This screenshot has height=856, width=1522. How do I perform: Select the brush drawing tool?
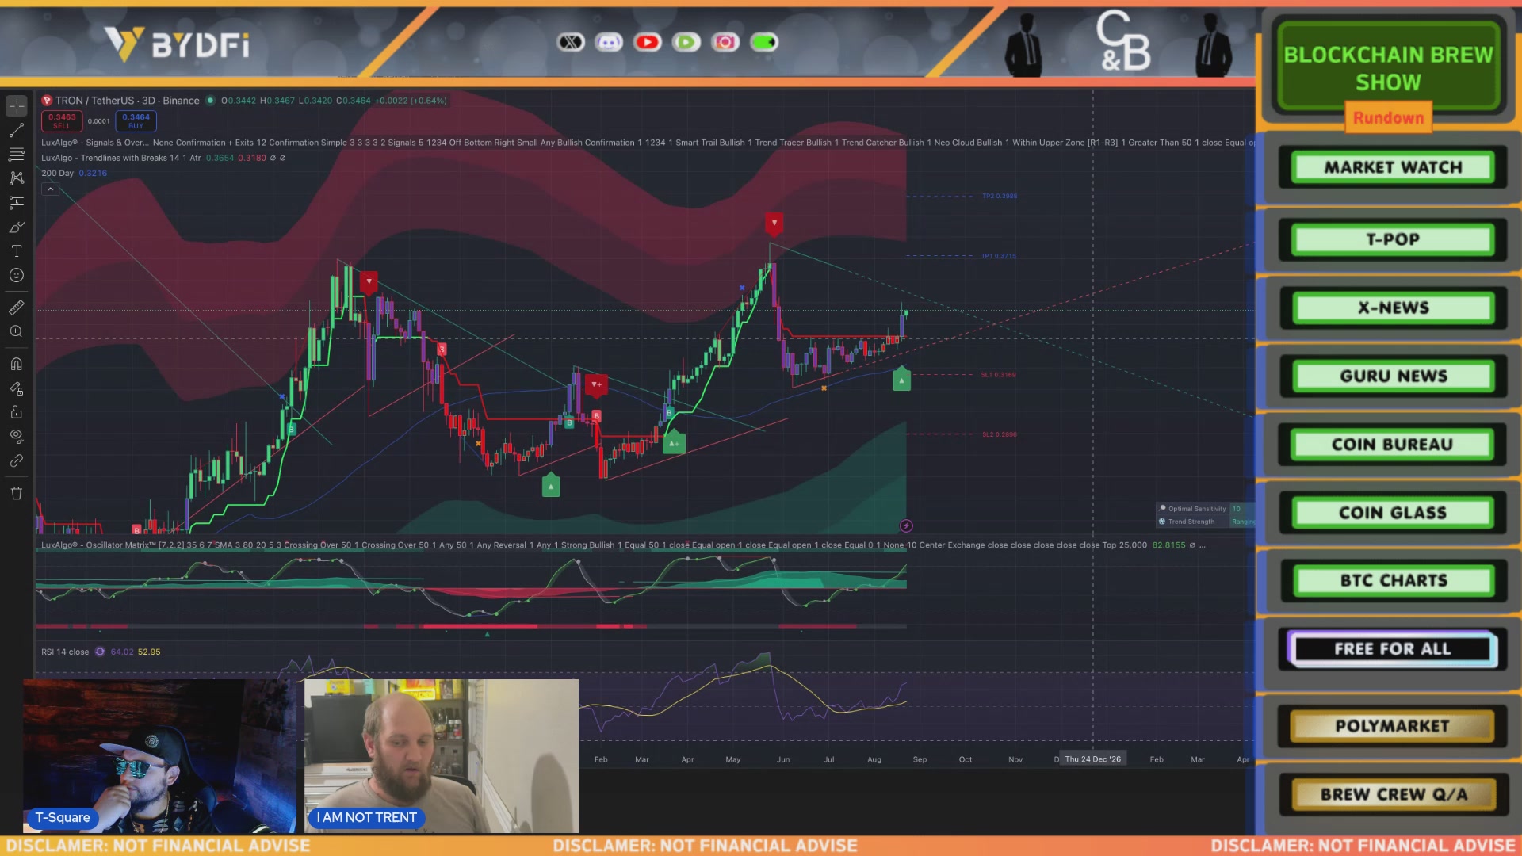[x=17, y=227]
